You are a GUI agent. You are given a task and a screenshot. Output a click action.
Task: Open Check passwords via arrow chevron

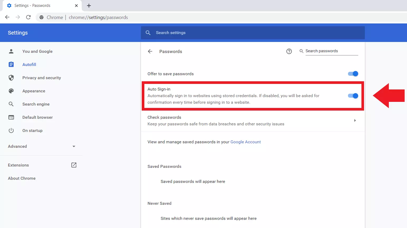tap(355, 121)
